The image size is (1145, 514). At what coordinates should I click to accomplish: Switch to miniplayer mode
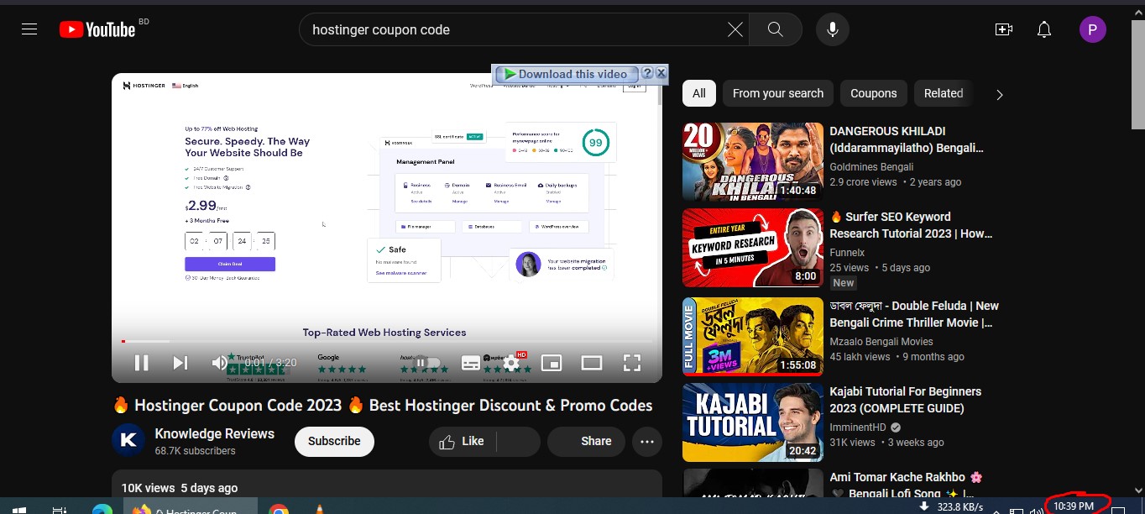(552, 363)
